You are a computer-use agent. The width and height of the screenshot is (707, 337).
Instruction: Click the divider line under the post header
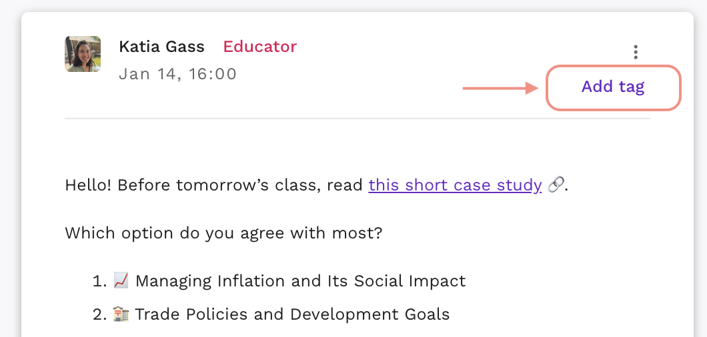tap(358, 119)
